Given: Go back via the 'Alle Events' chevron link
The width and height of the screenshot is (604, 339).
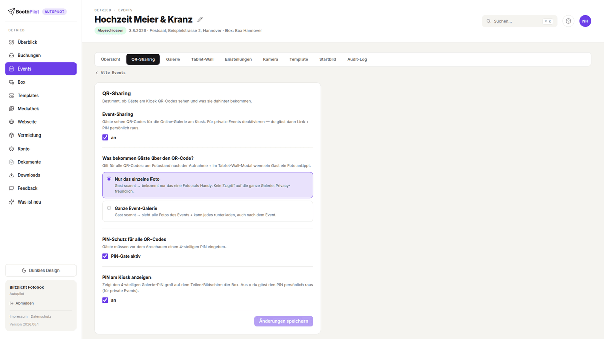Looking at the screenshot, I should [x=111, y=73].
